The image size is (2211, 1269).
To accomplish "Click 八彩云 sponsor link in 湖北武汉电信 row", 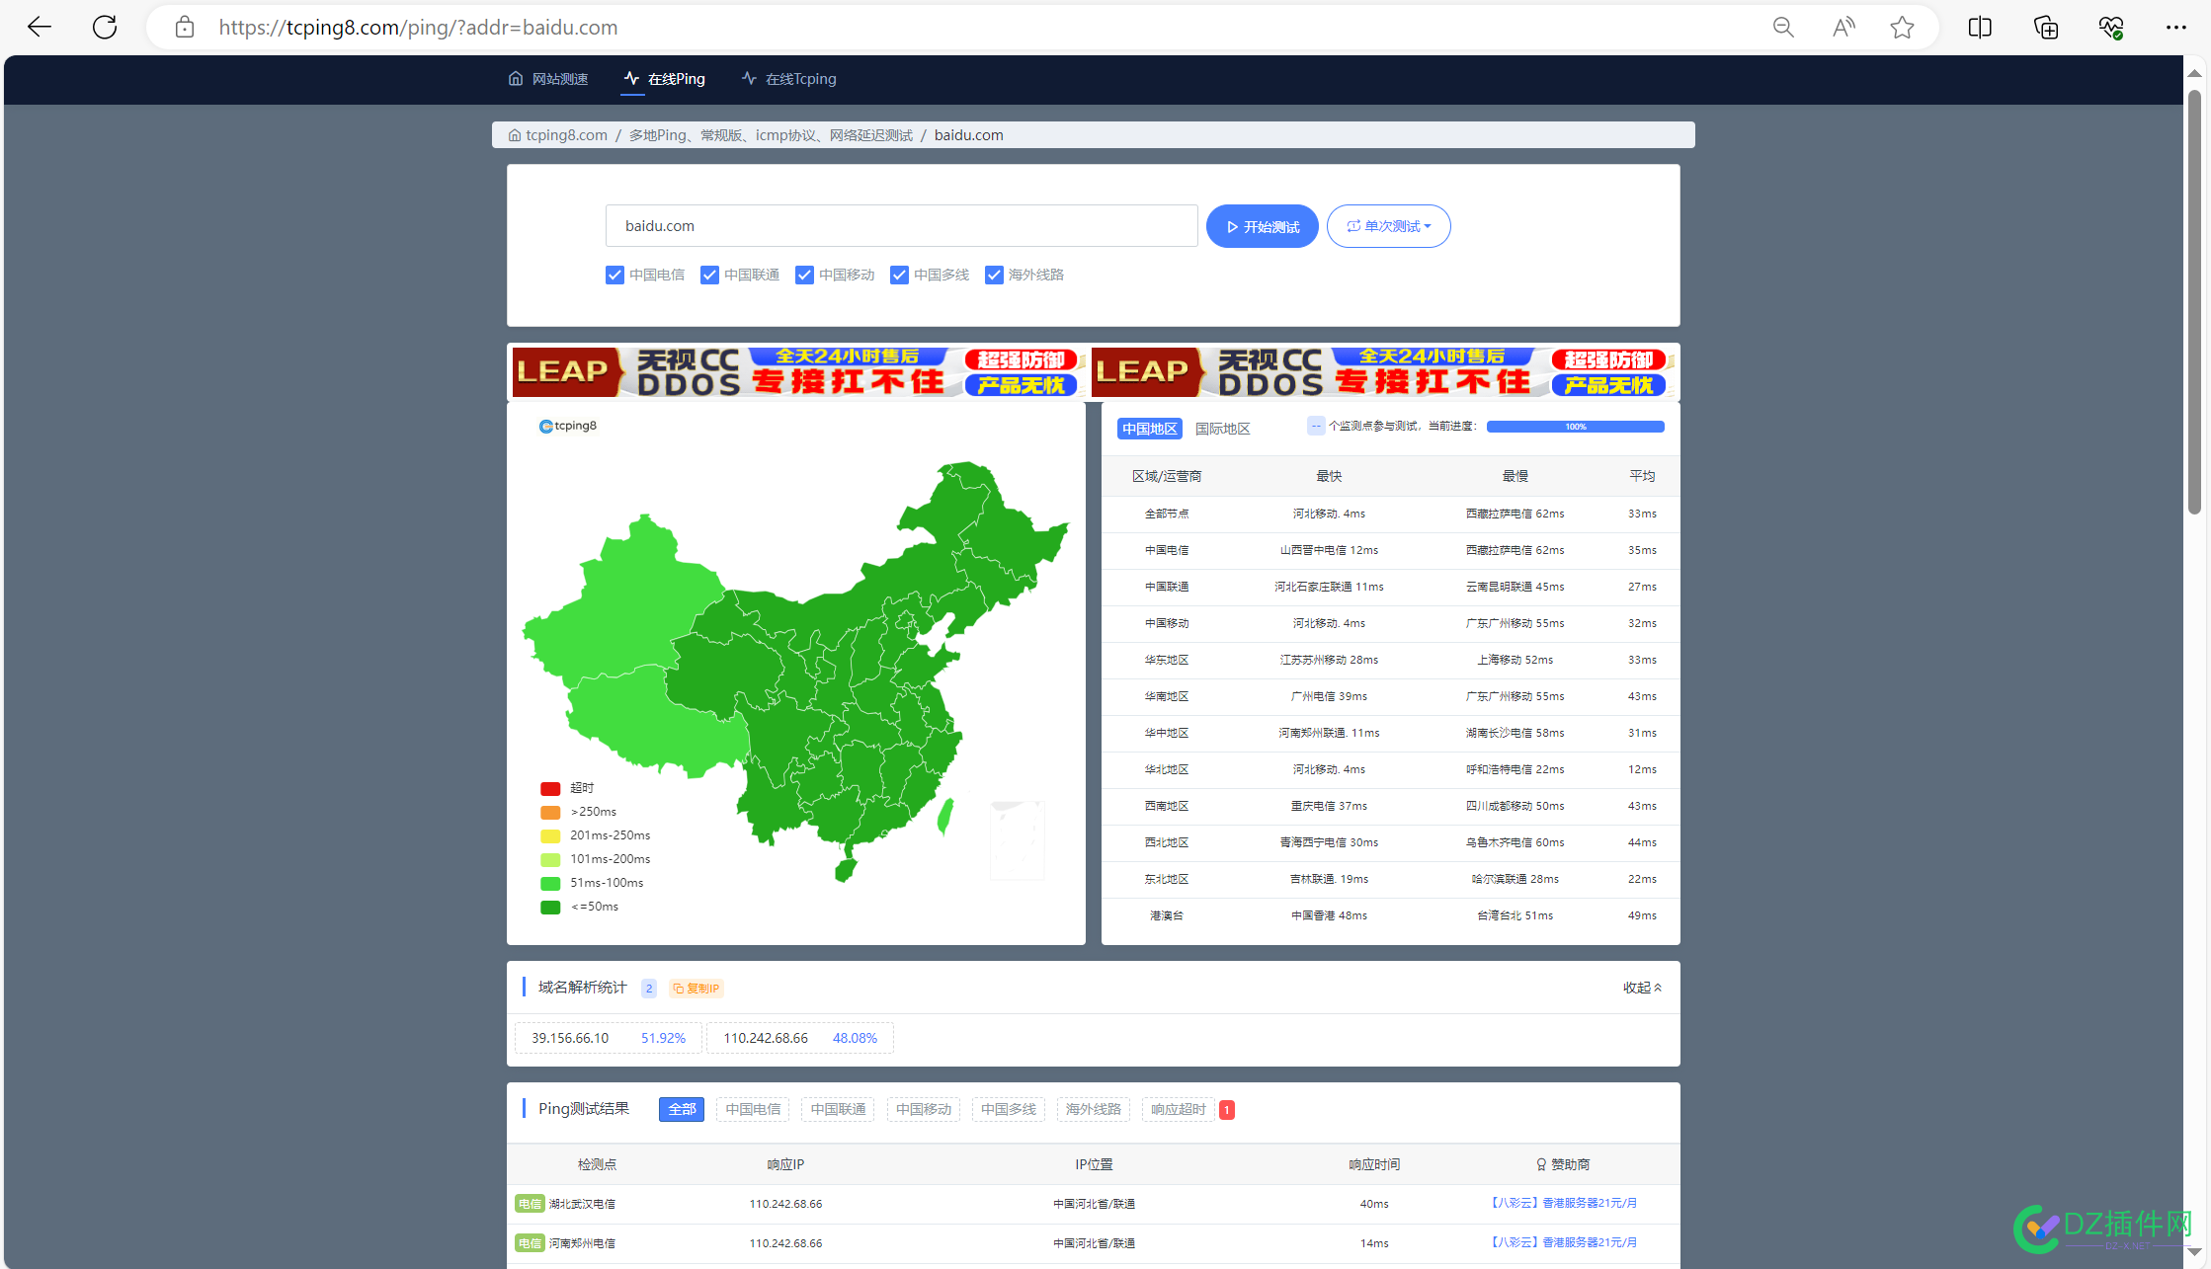I will tap(1563, 1203).
